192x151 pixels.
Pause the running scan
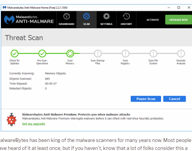click(146, 99)
